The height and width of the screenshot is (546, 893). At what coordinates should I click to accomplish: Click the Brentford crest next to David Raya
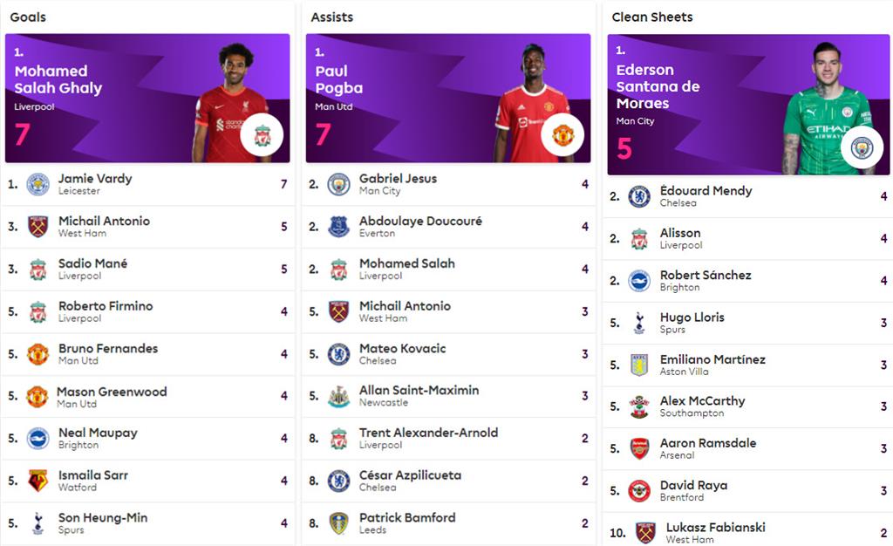pyautogui.click(x=639, y=491)
